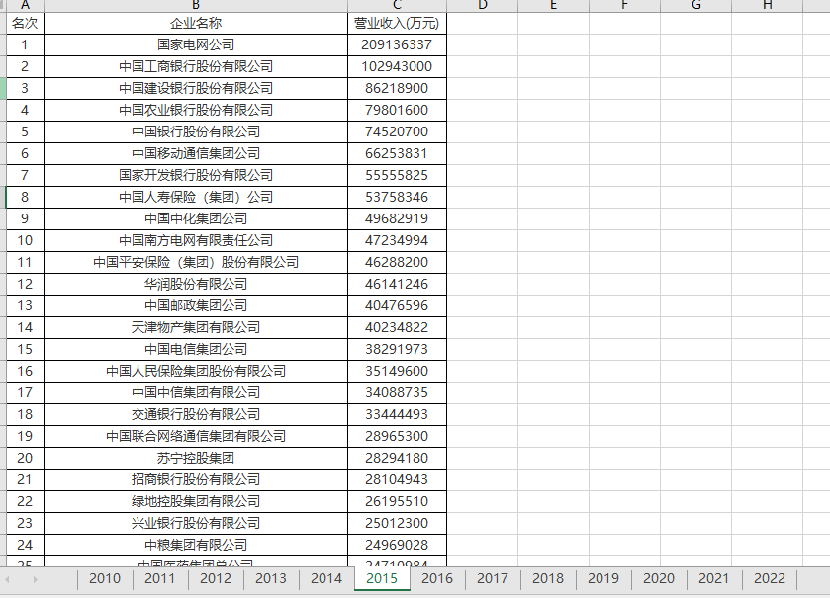Click revenue cell 74520700
The height and width of the screenshot is (598, 830).
tap(397, 131)
